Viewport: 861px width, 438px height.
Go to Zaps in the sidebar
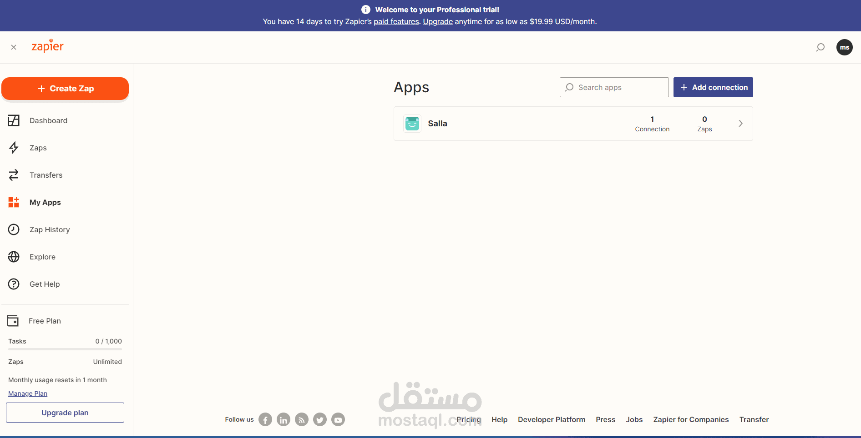38,148
